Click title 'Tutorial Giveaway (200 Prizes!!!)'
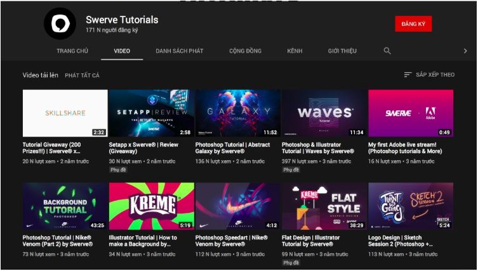478x271 pixels. point(52,148)
